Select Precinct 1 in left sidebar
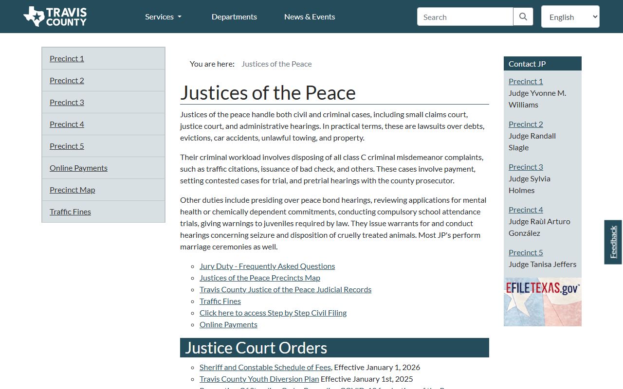Screen dimensions: 623x389 click(x=67, y=58)
